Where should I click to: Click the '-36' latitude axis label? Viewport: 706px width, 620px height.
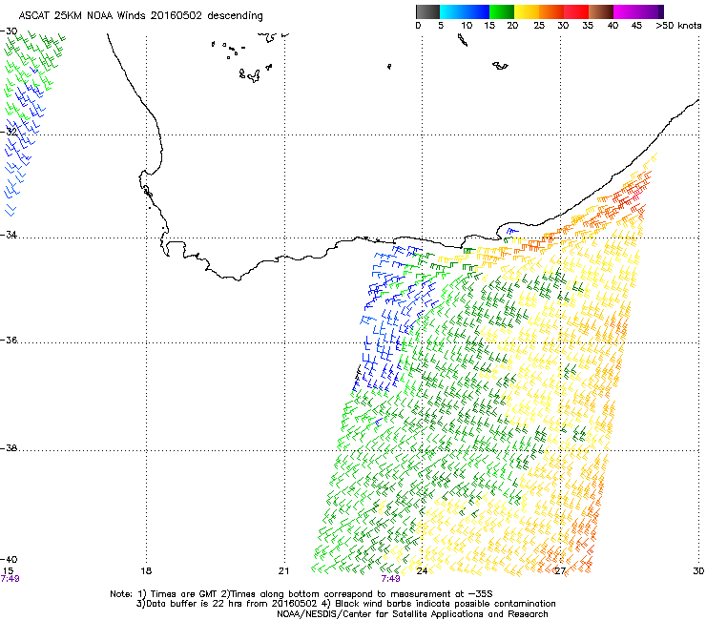click(9, 340)
